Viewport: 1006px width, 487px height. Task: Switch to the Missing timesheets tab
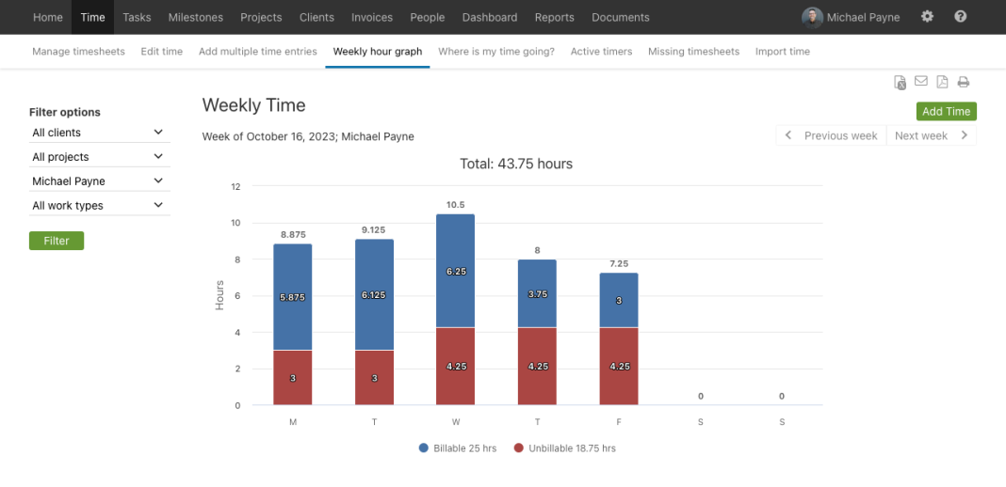pos(693,52)
